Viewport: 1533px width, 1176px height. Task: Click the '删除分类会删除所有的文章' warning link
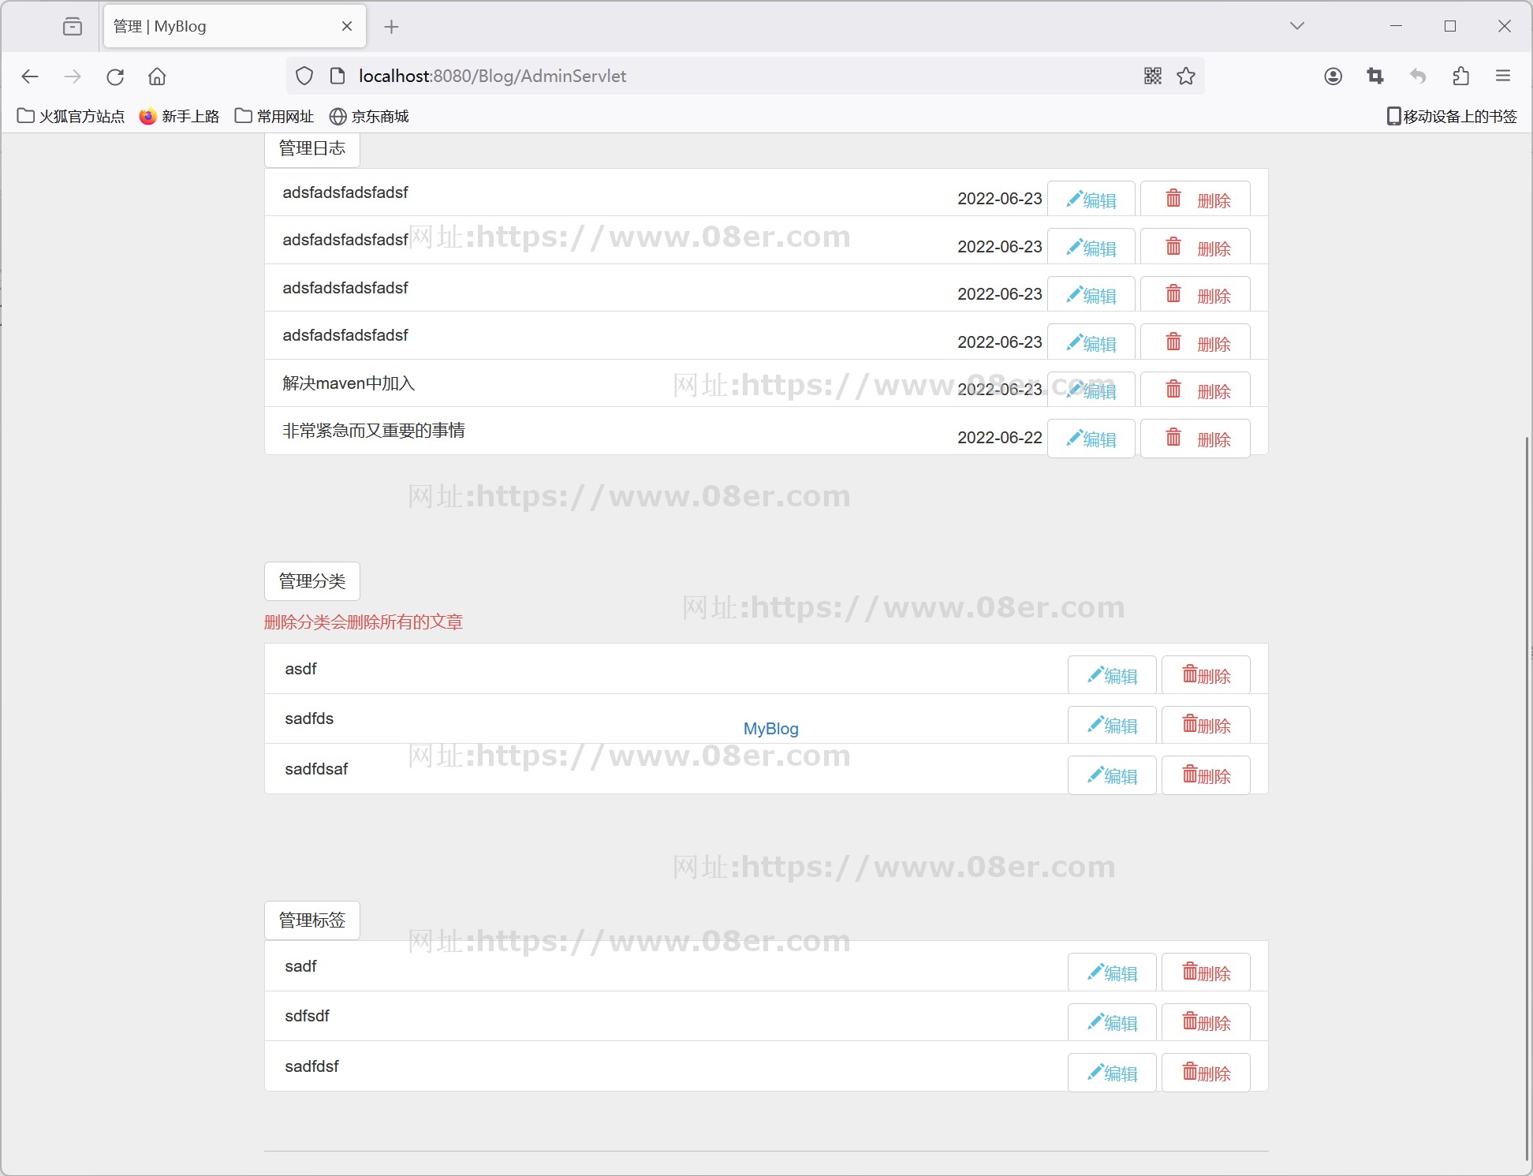coord(364,622)
